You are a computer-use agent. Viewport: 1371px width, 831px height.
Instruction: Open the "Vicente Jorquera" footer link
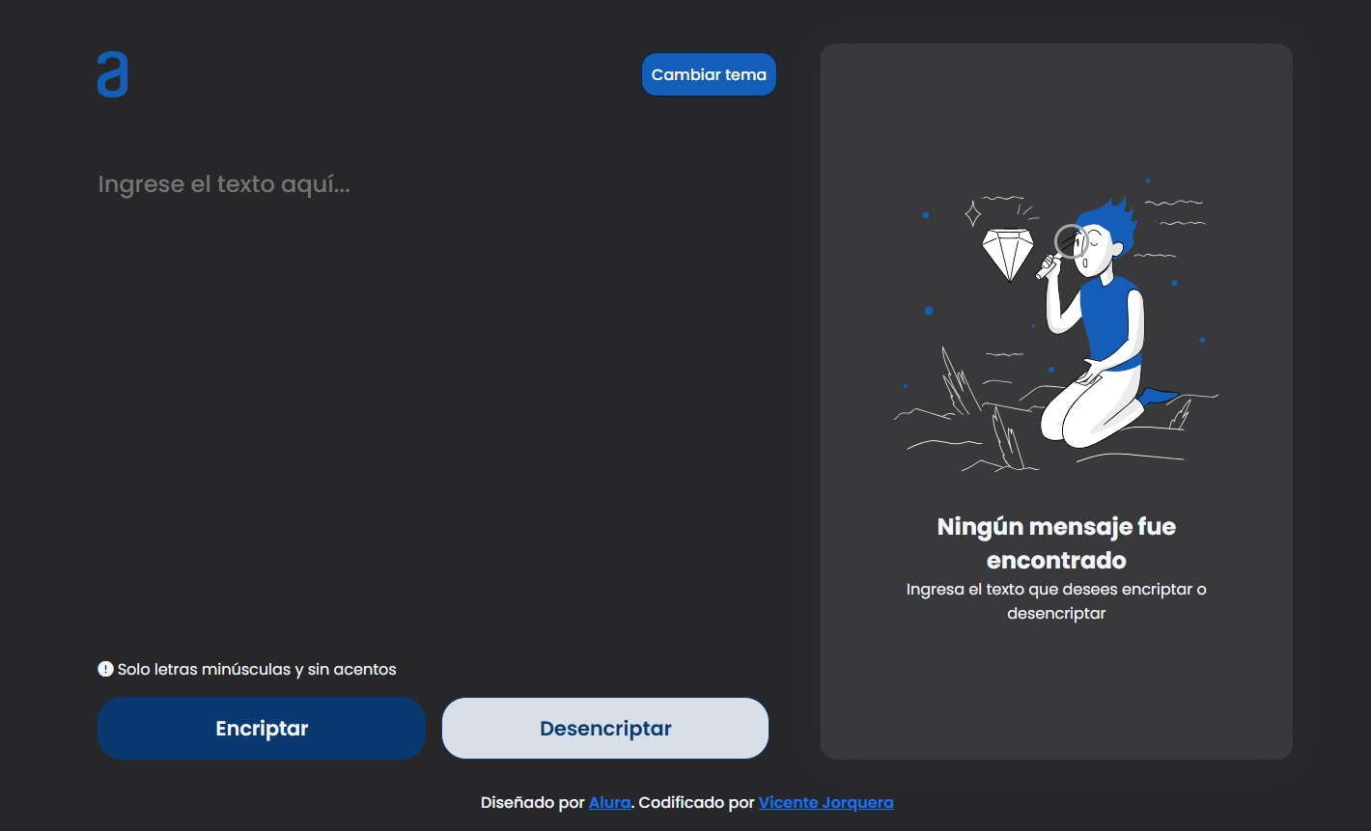click(825, 802)
